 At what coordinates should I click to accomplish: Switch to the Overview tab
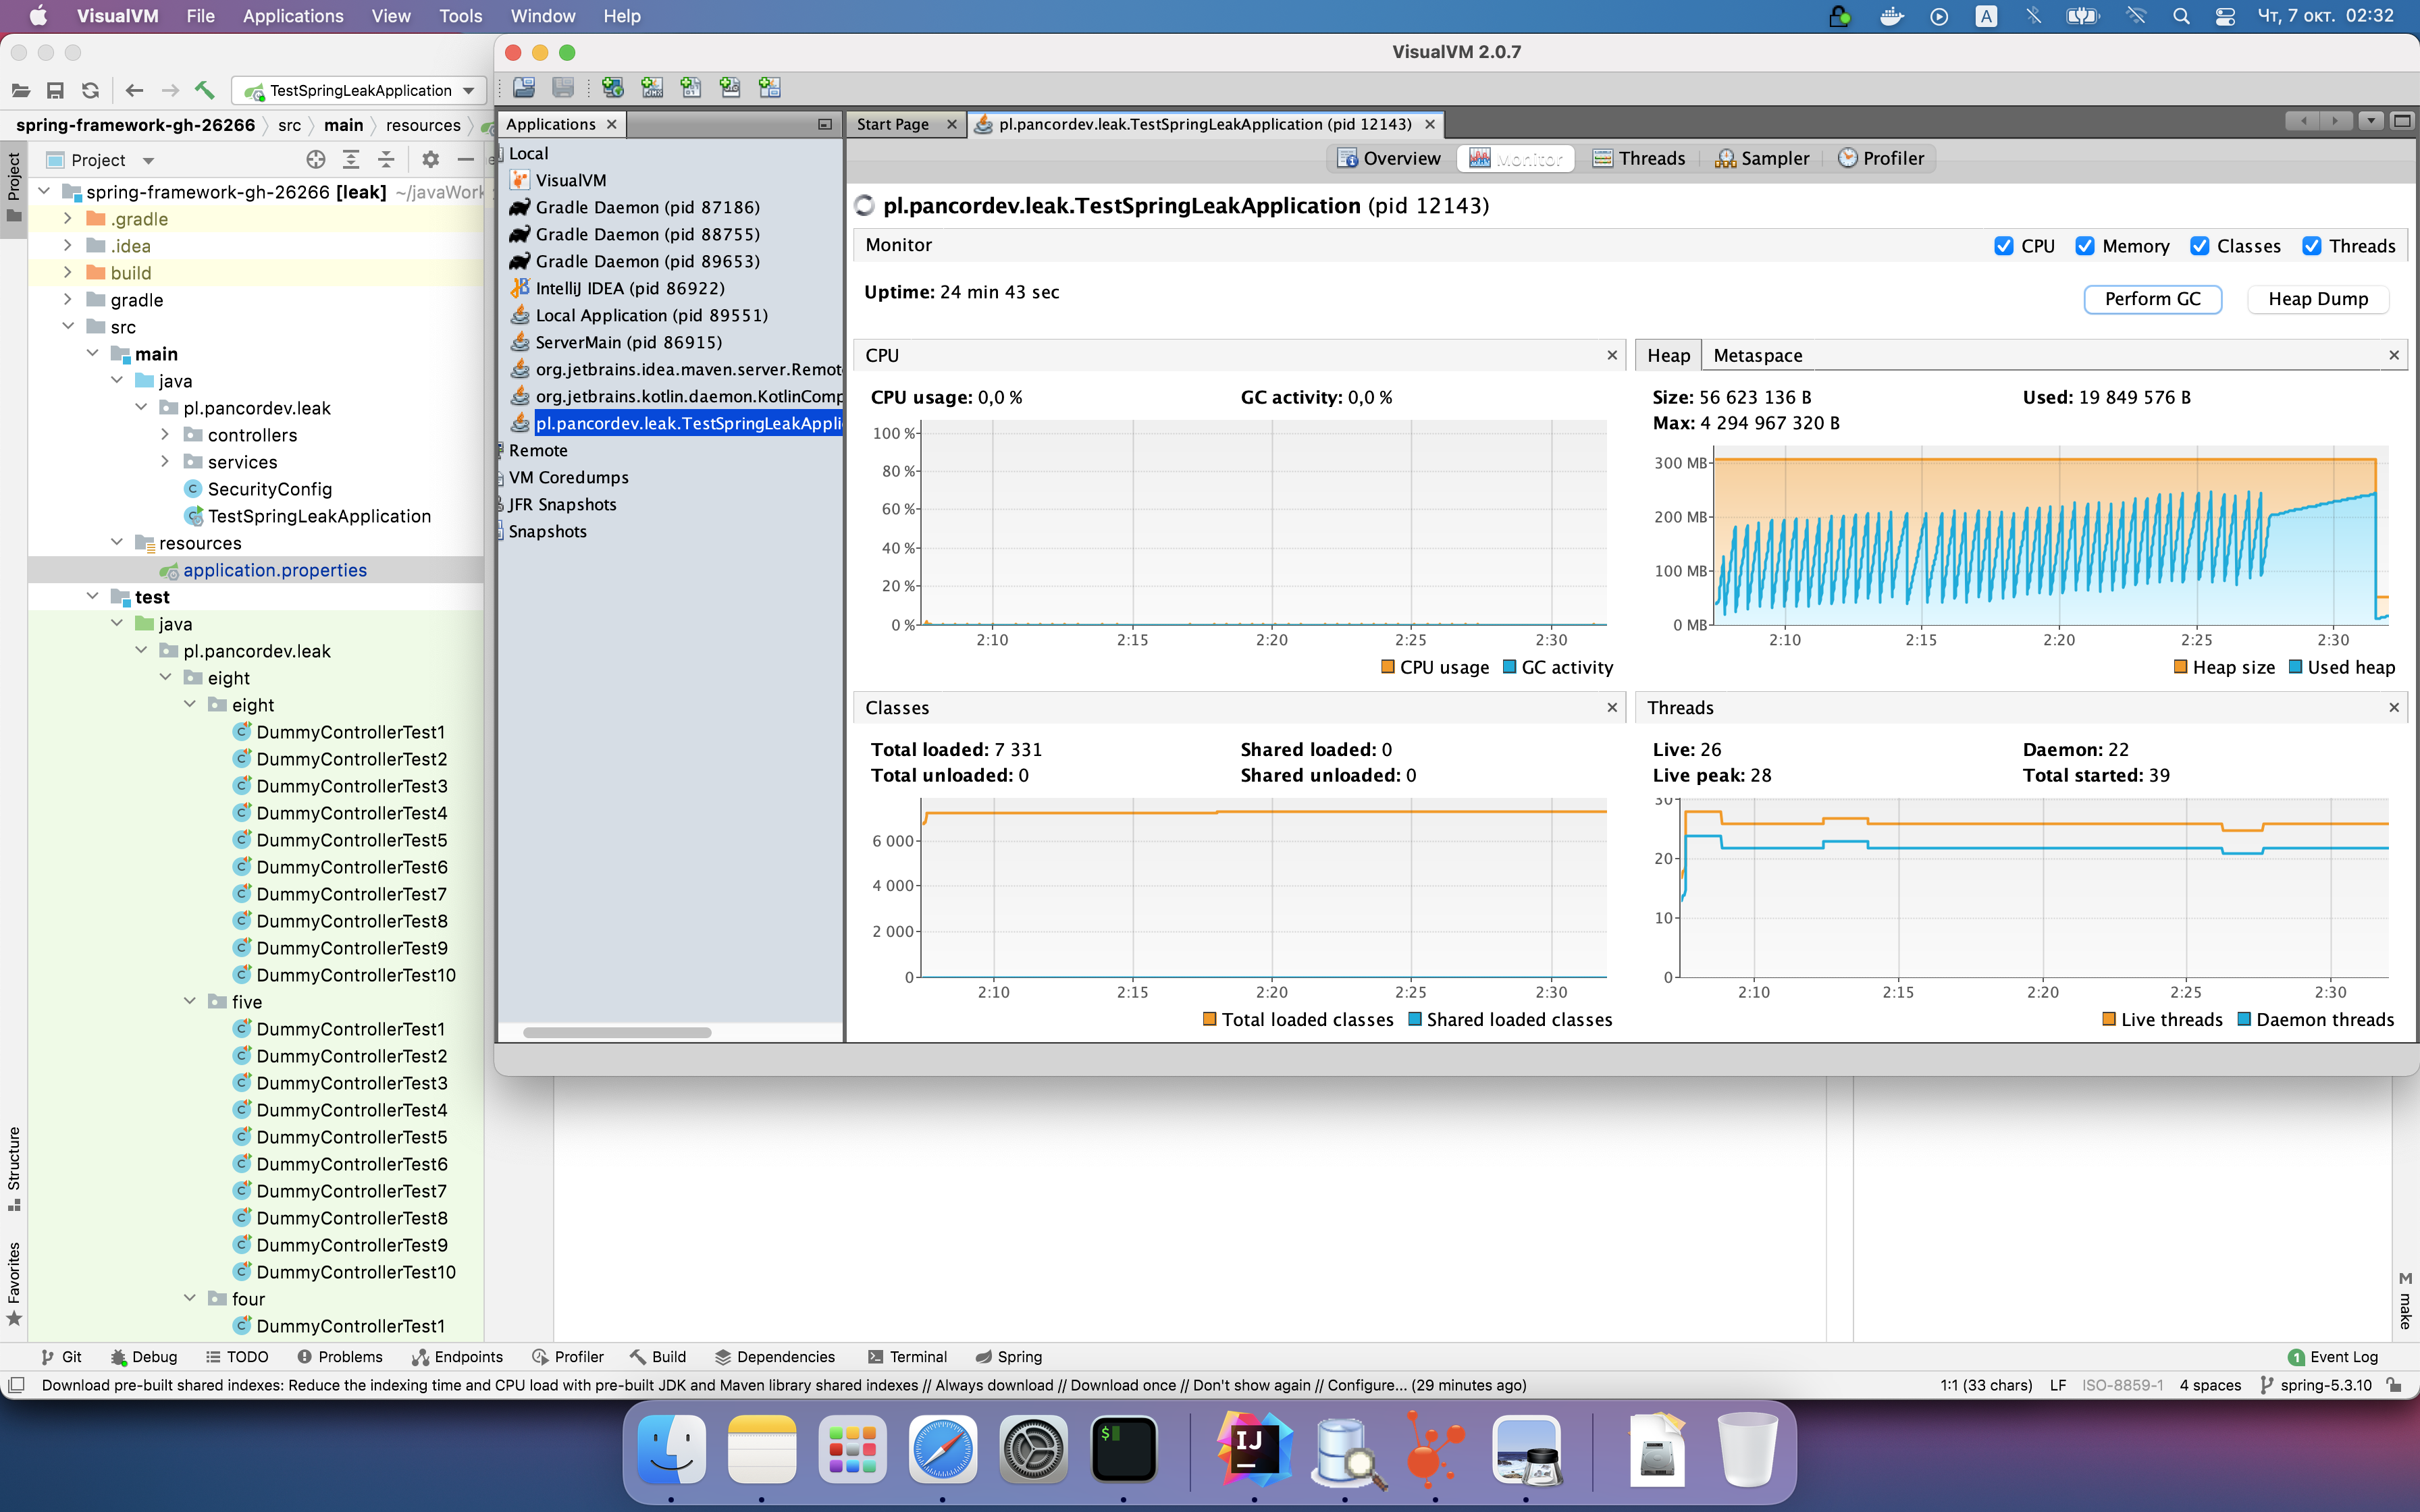1389,158
